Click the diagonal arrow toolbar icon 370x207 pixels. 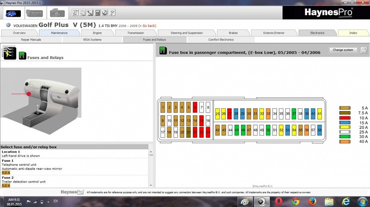point(90,12)
